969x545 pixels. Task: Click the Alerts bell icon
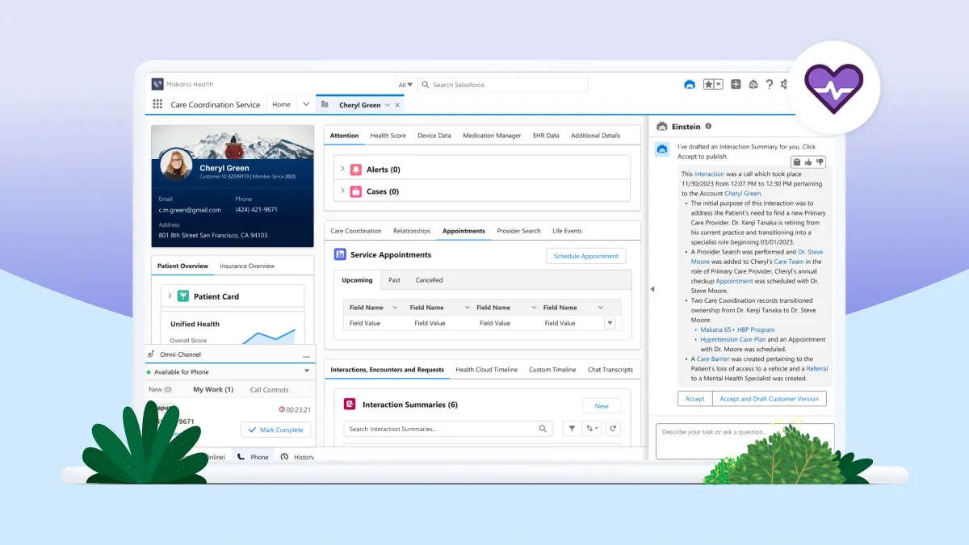point(356,170)
